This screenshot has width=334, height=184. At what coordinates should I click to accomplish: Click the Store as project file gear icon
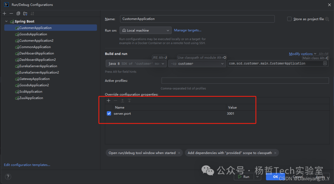[327, 19]
